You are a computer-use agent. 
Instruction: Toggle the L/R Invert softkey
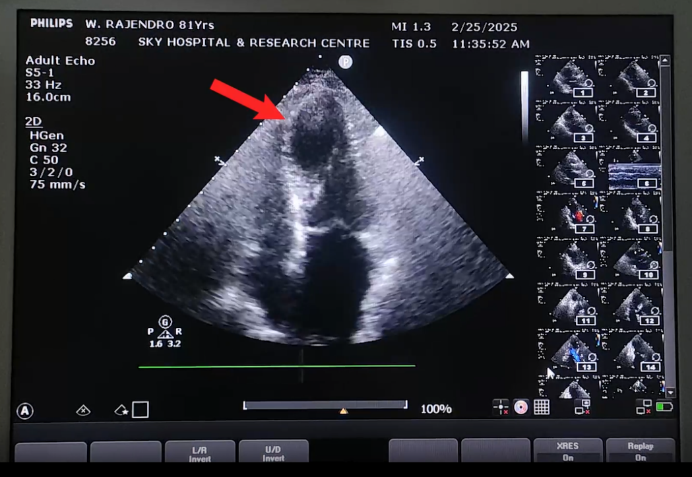click(200, 452)
